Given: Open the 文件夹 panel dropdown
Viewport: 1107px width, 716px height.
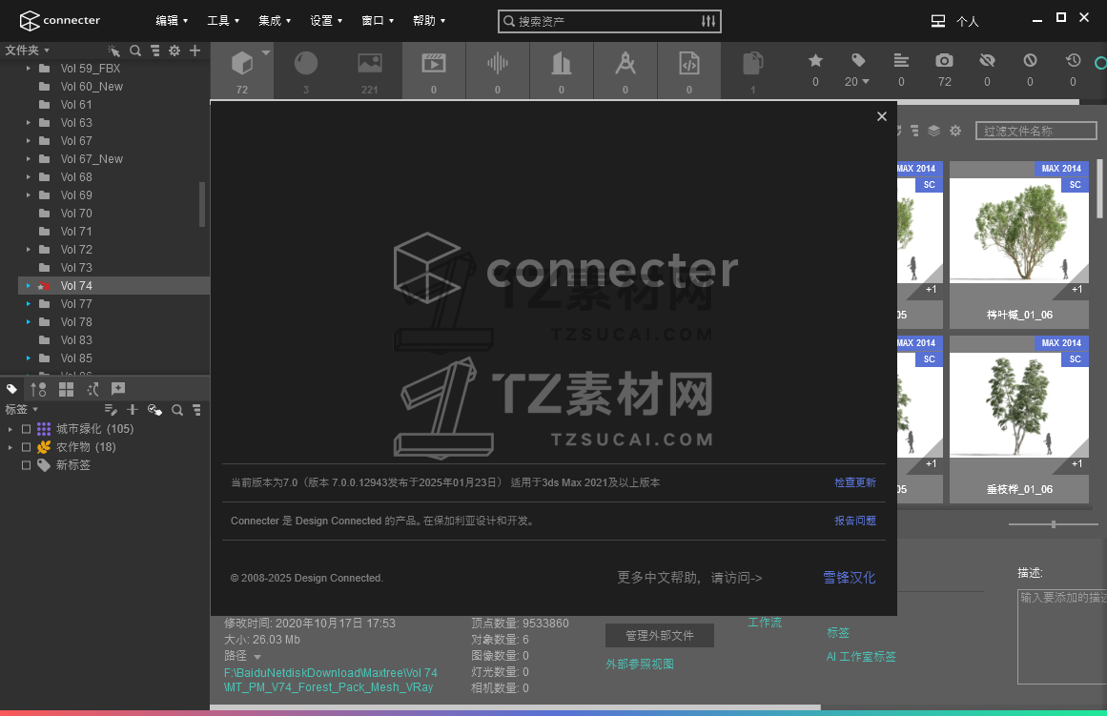Looking at the screenshot, I should pyautogui.click(x=27, y=51).
